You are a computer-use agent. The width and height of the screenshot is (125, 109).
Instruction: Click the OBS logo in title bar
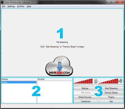tap(2, 2)
